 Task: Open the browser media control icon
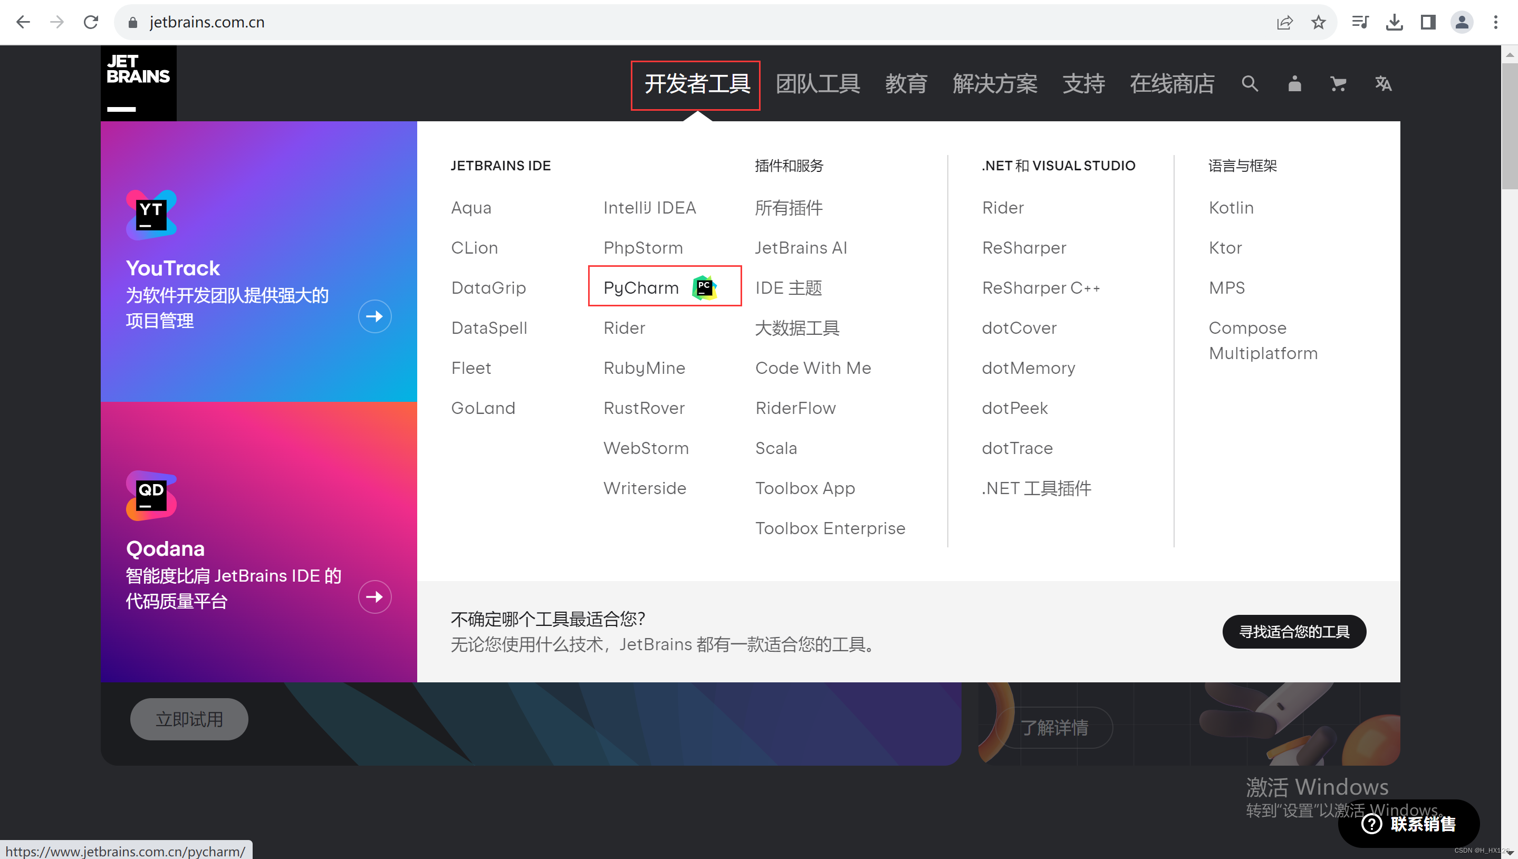[x=1360, y=23]
